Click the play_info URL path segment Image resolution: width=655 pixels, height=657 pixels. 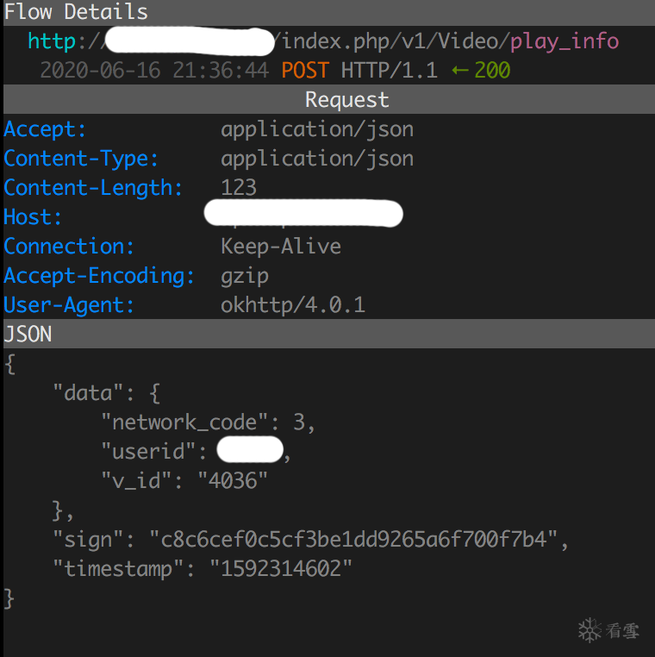tap(565, 41)
